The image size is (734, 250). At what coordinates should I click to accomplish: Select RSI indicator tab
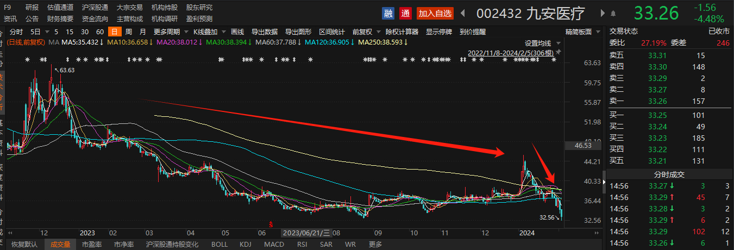coord(302,245)
